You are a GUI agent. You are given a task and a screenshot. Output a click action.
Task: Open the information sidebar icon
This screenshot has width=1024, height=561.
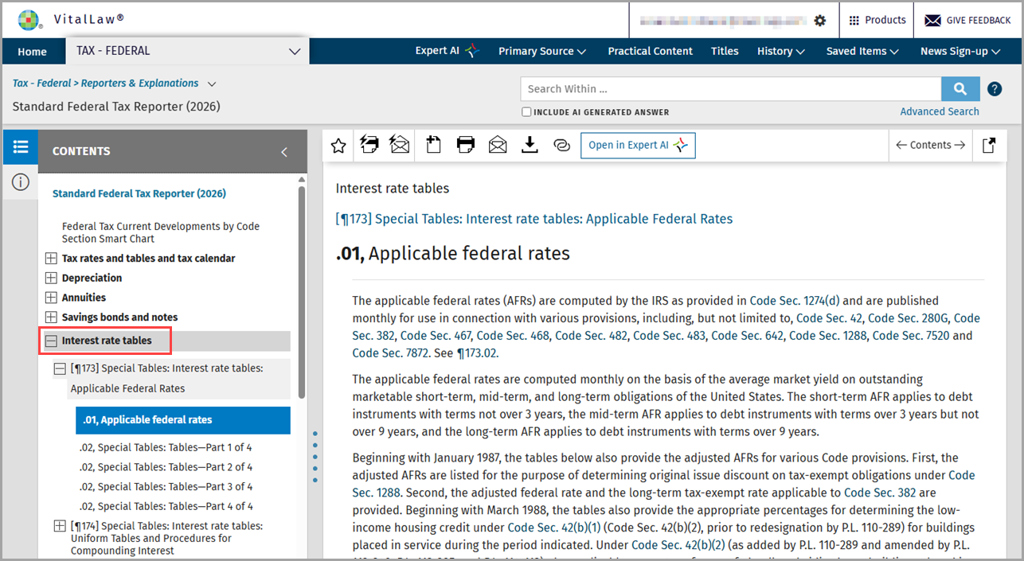click(21, 182)
